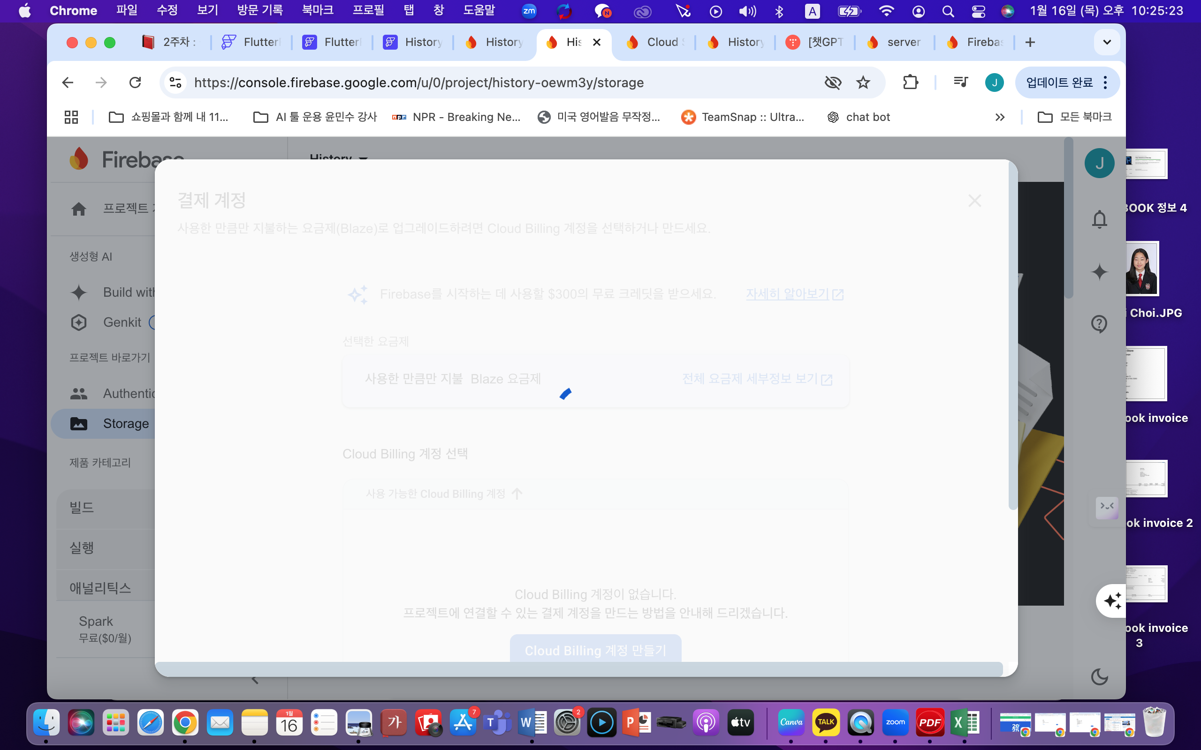This screenshot has height=750, width=1201.
Task: Open the apps grid bookmark icon
Action: coord(71,117)
